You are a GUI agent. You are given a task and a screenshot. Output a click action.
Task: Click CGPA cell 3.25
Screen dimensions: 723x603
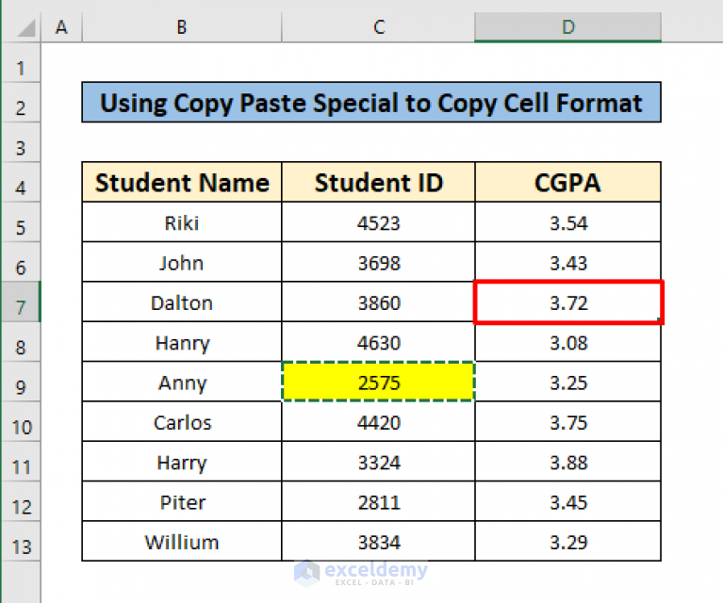point(567,382)
